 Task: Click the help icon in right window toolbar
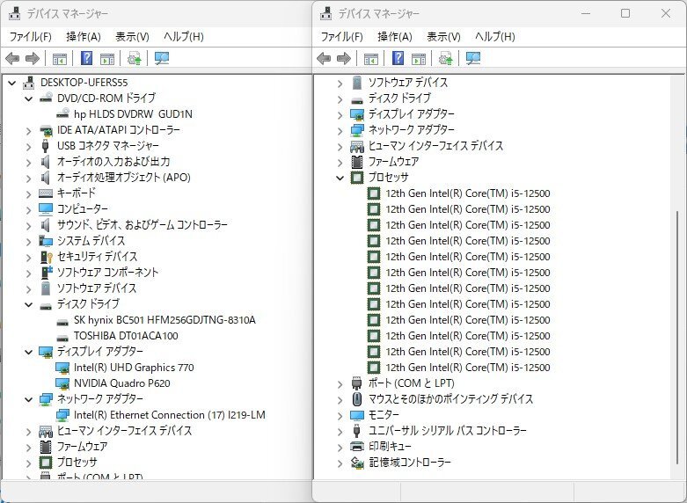(x=398, y=59)
